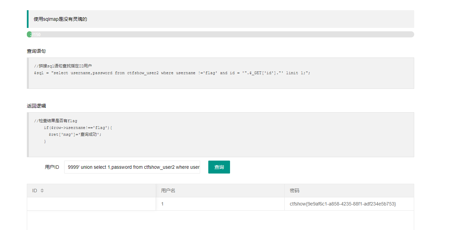Screen dimensions: 457x230
Task: Click the 2/150 progress bar
Action: coord(221,34)
